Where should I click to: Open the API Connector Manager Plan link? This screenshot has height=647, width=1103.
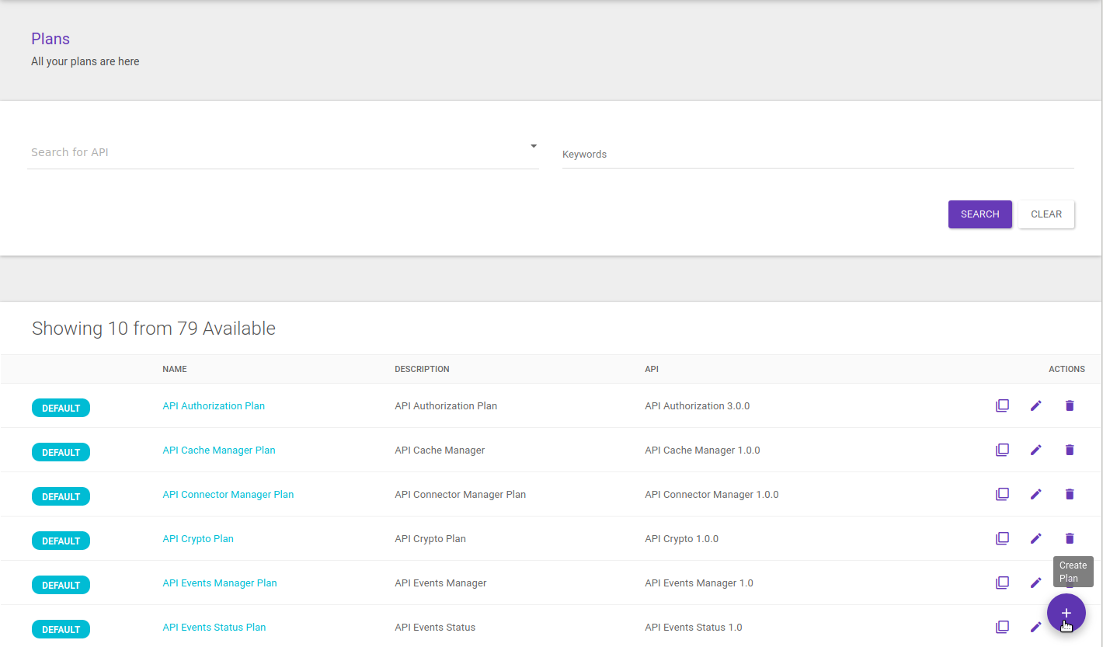(x=228, y=494)
